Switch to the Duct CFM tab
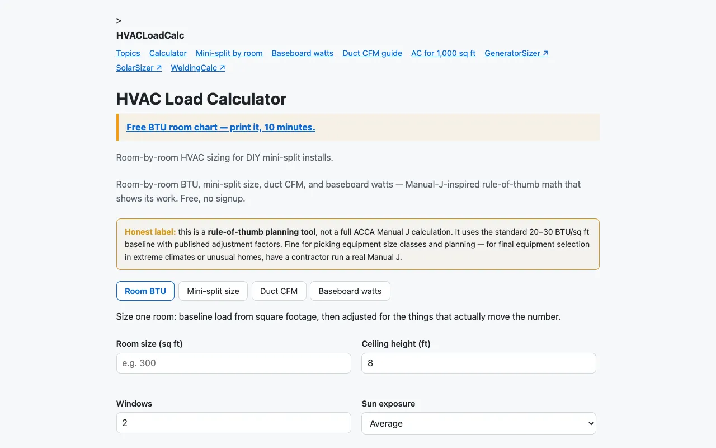Image resolution: width=716 pixels, height=448 pixels. (x=279, y=291)
